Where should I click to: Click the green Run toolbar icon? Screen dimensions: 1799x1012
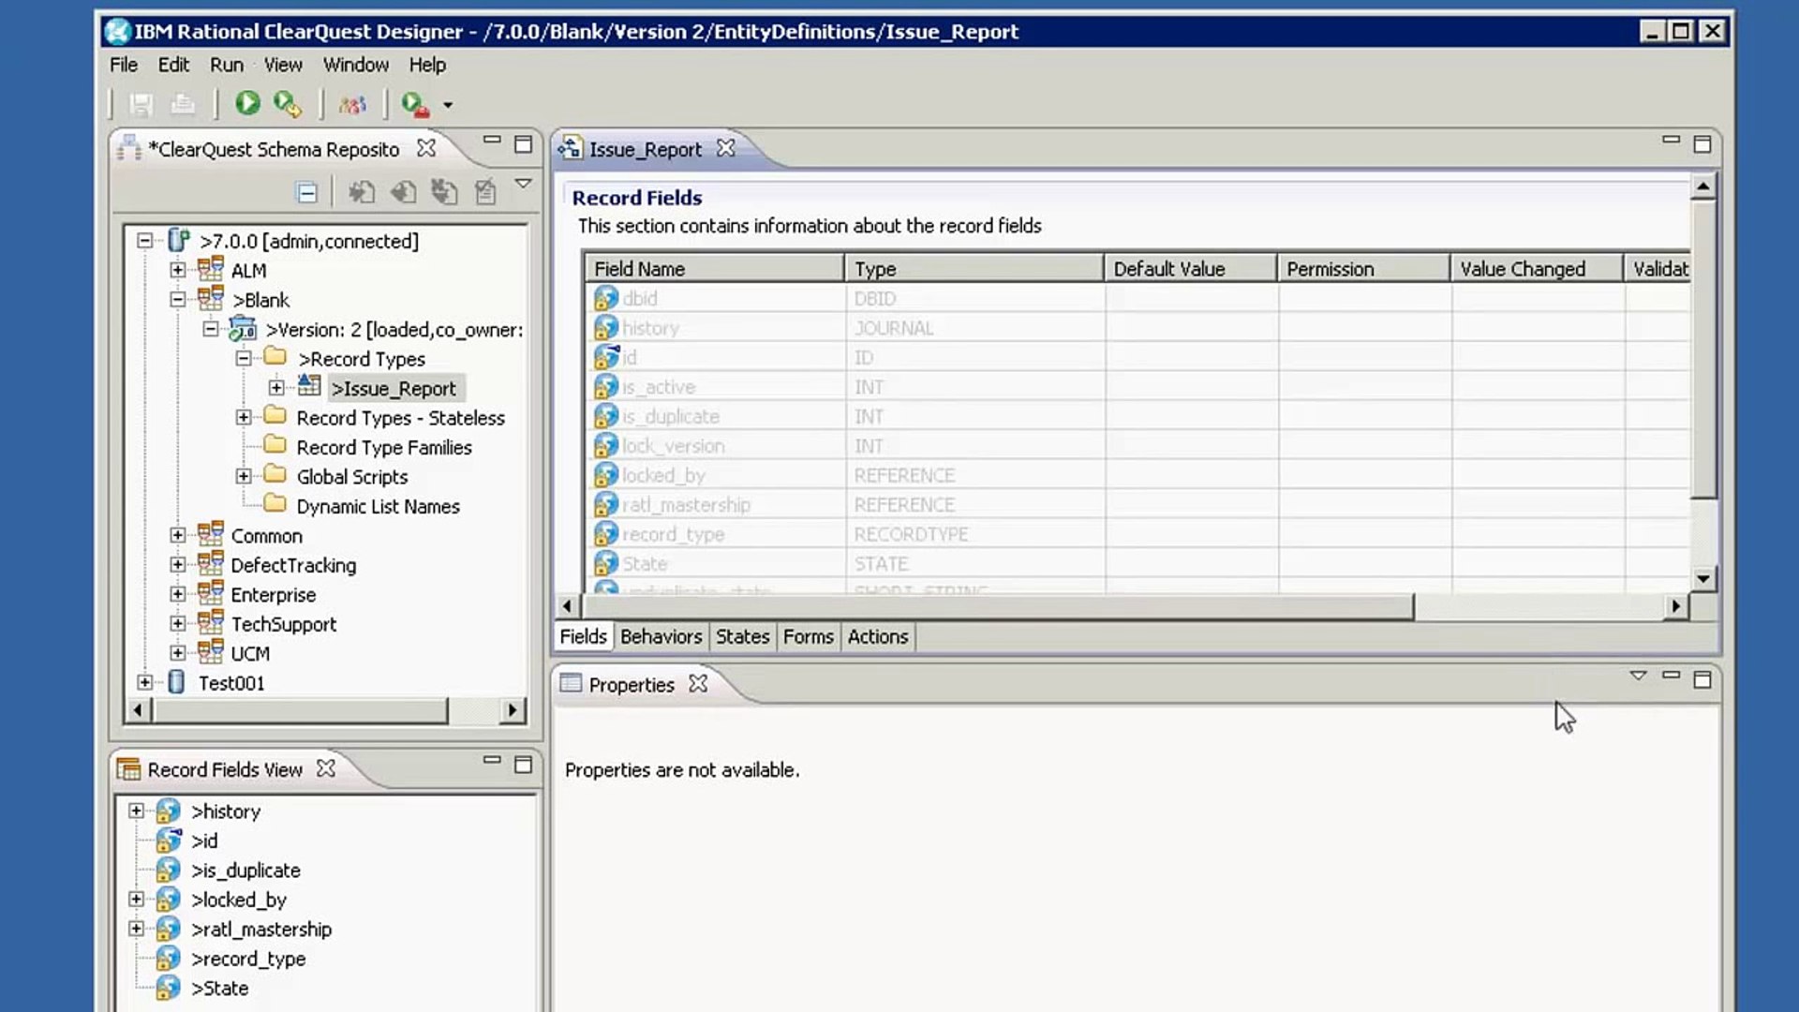pos(247,103)
